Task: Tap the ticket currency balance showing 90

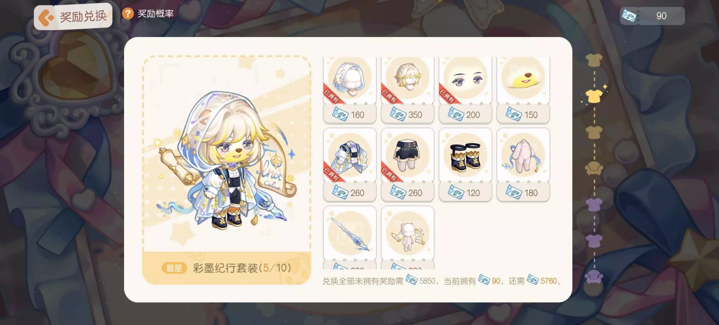Action: coord(652,16)
